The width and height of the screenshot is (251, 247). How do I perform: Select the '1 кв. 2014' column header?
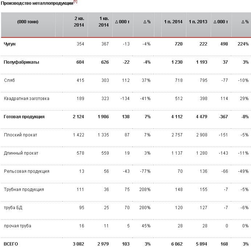coord(103,22)
